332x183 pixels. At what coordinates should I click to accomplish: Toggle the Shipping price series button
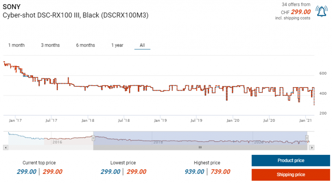tap(291, 175)
